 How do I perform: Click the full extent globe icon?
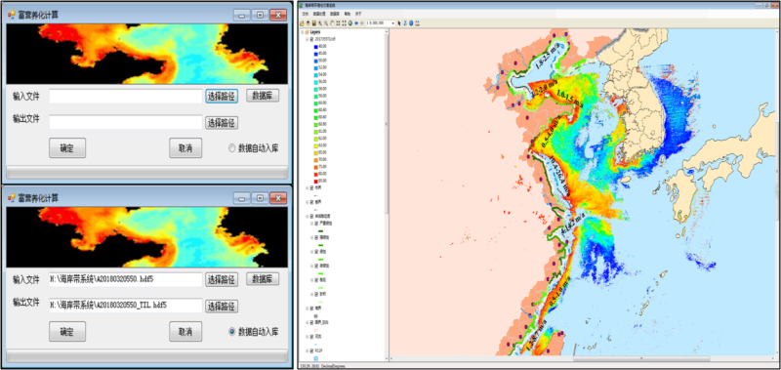point(350,22)
